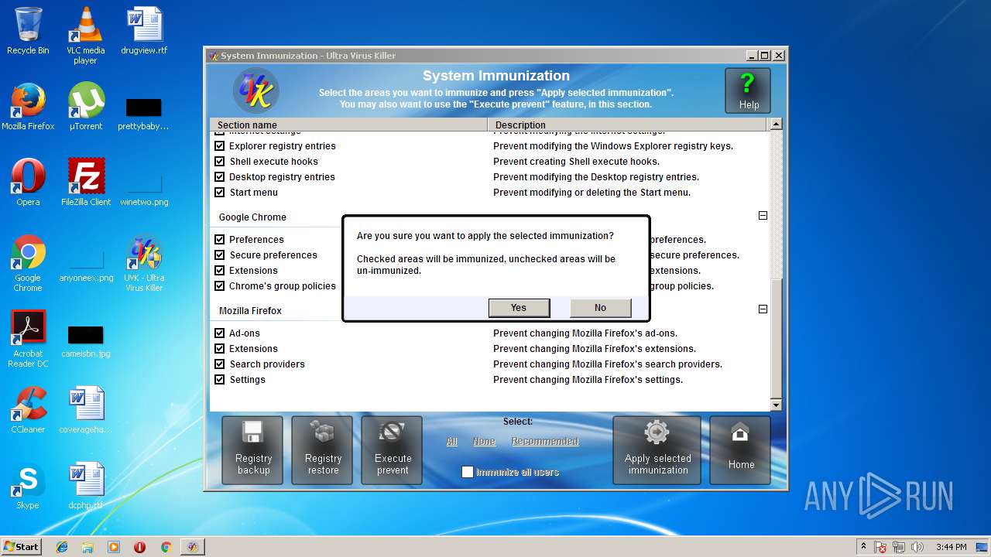This screenshot has width=991, height=557.
Task: Click taskbar clock showing 3:44 PM
Action: click(951, 547)
